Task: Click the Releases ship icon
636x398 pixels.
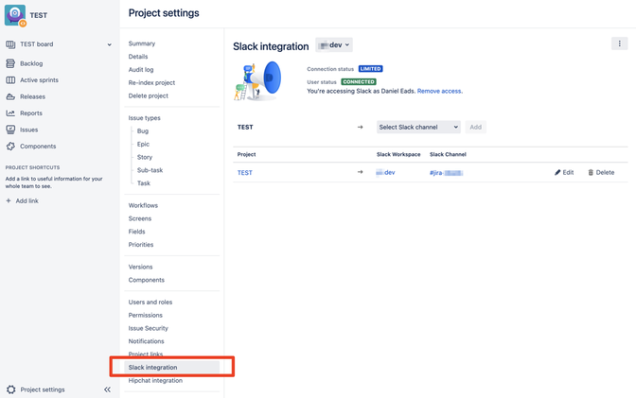Action: (10, 96)
